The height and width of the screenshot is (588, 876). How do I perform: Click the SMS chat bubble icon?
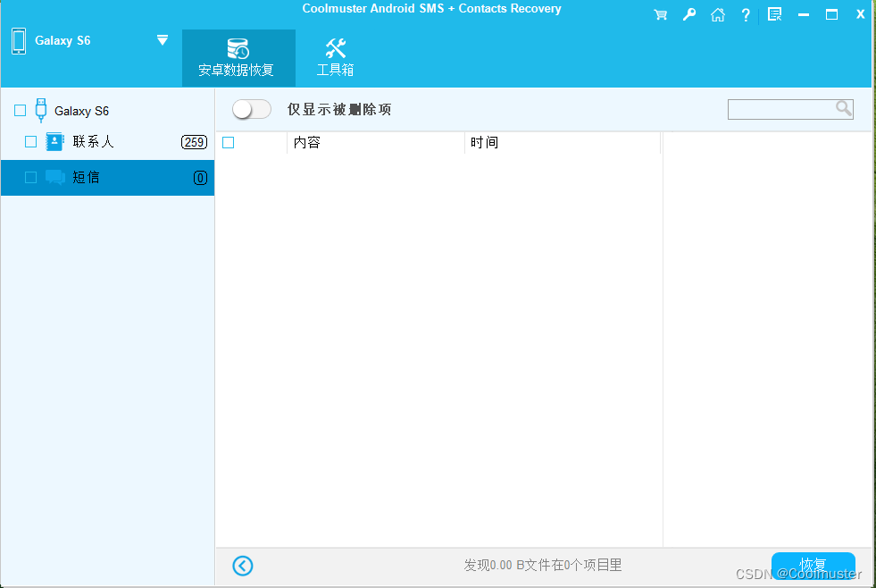tap(54, 177)
